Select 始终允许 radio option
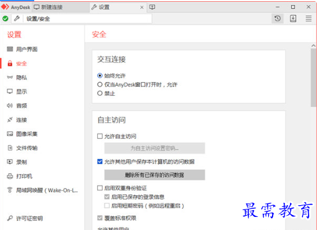The height and width of the screenshot is (230, 318). pos(100,75)
